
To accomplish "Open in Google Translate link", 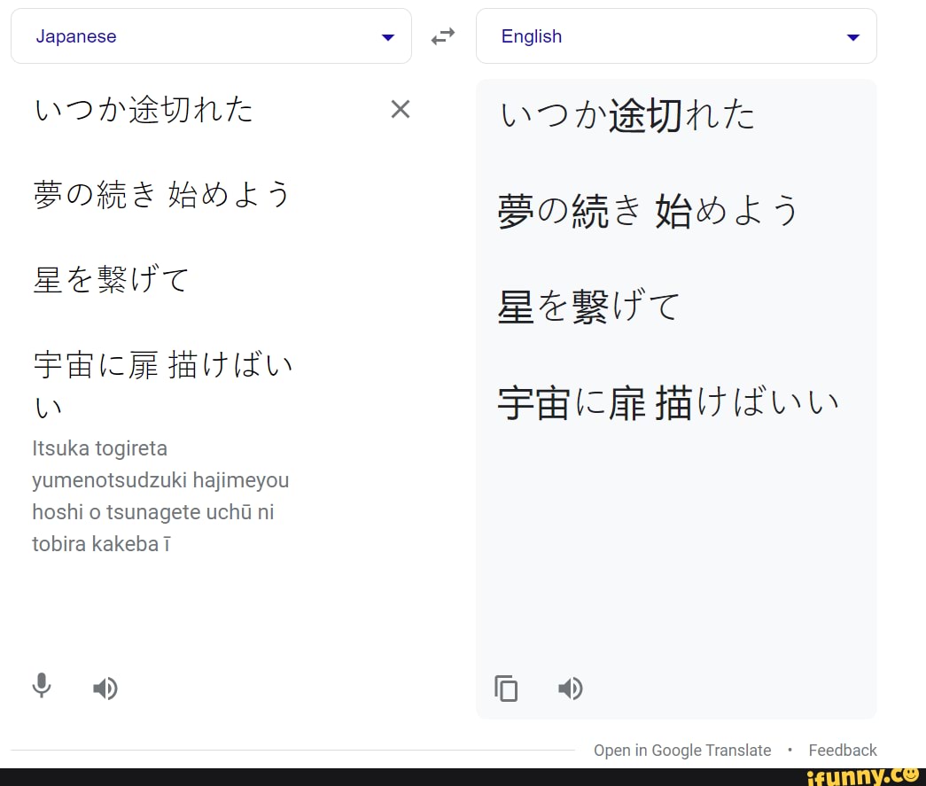I will [x=681, y=751].
